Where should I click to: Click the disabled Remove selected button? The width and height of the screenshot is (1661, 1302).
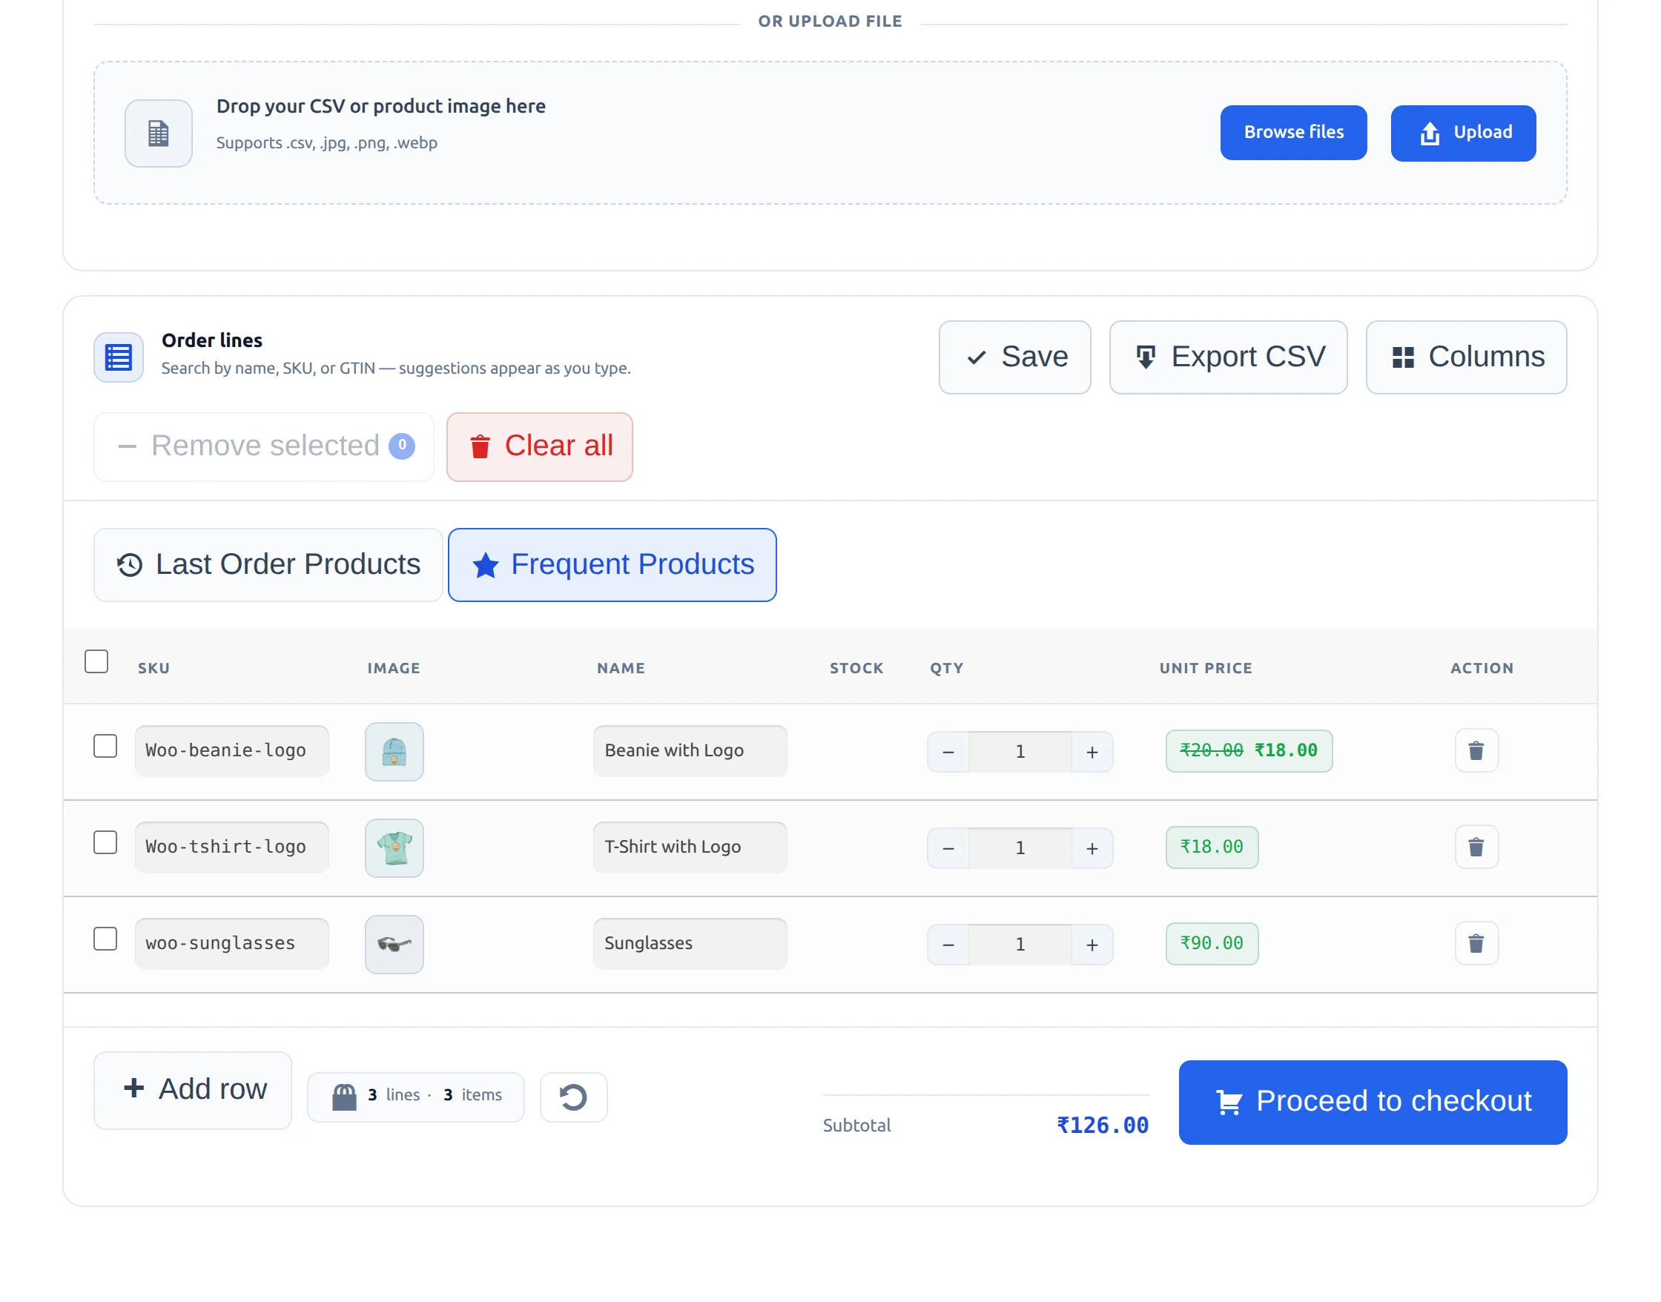(264, 446)
